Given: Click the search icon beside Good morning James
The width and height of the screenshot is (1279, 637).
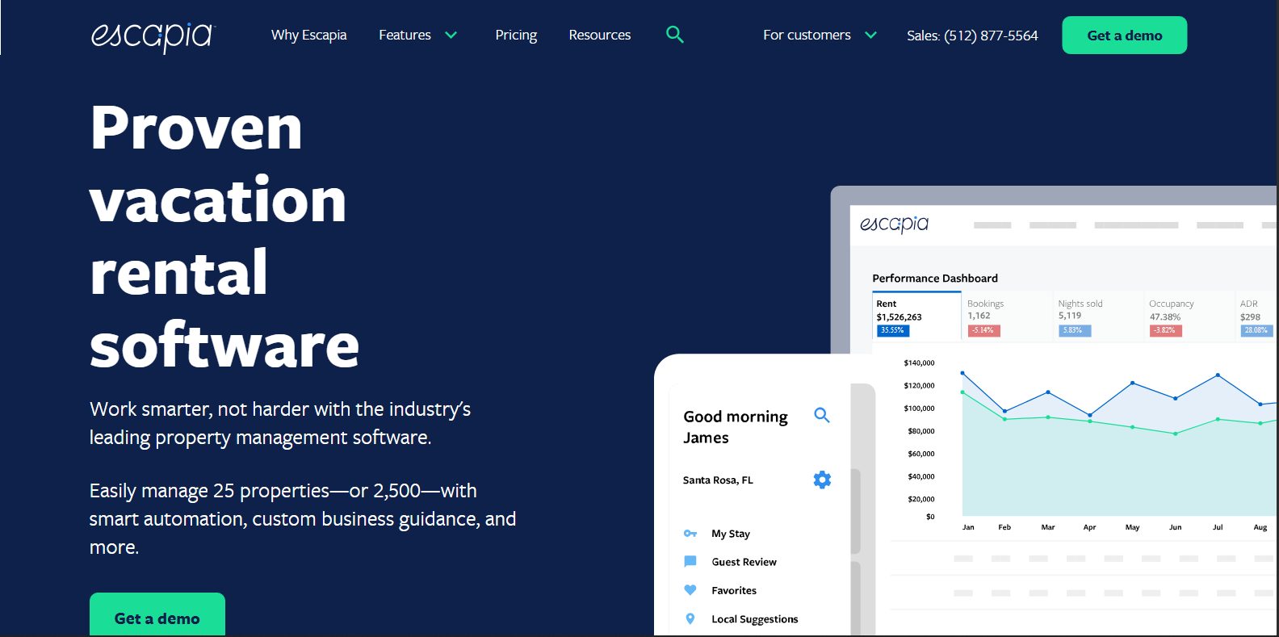Looking at the screenshot, I should (822, 415).
